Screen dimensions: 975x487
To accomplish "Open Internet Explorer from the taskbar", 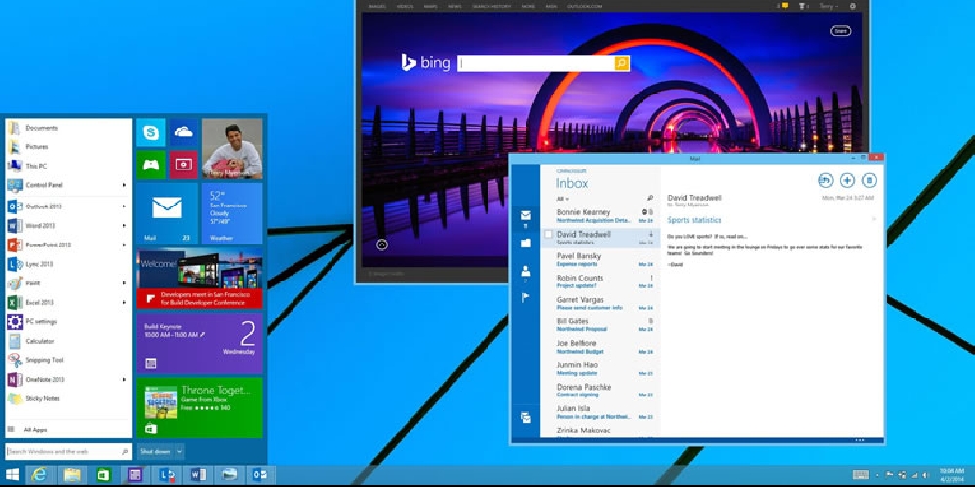I will [x=40, y=475].
